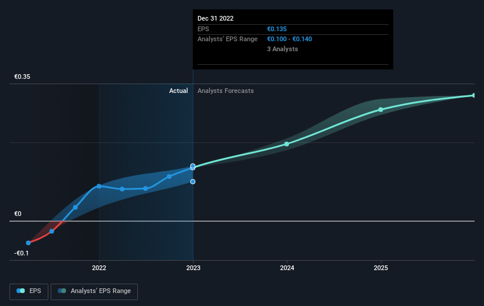Select the 2025 forecast data point
Image resolution: width=484 pixels, height=306 pixels.
point(381,109)
